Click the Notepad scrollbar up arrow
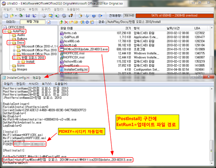This screenshot has height=168, width=216. [212, 89]
